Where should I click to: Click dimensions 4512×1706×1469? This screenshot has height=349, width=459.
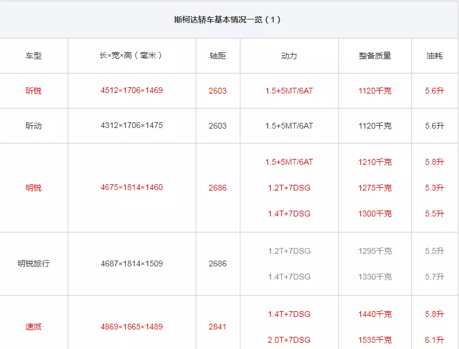pos(131,90)
